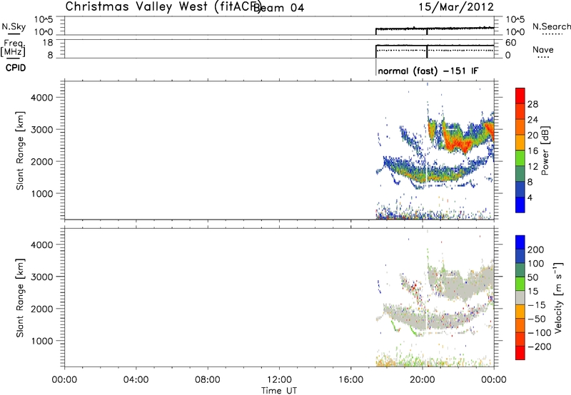
Task: Click the '4000' tick on the power panel
Action: click(x=42, y=98)
